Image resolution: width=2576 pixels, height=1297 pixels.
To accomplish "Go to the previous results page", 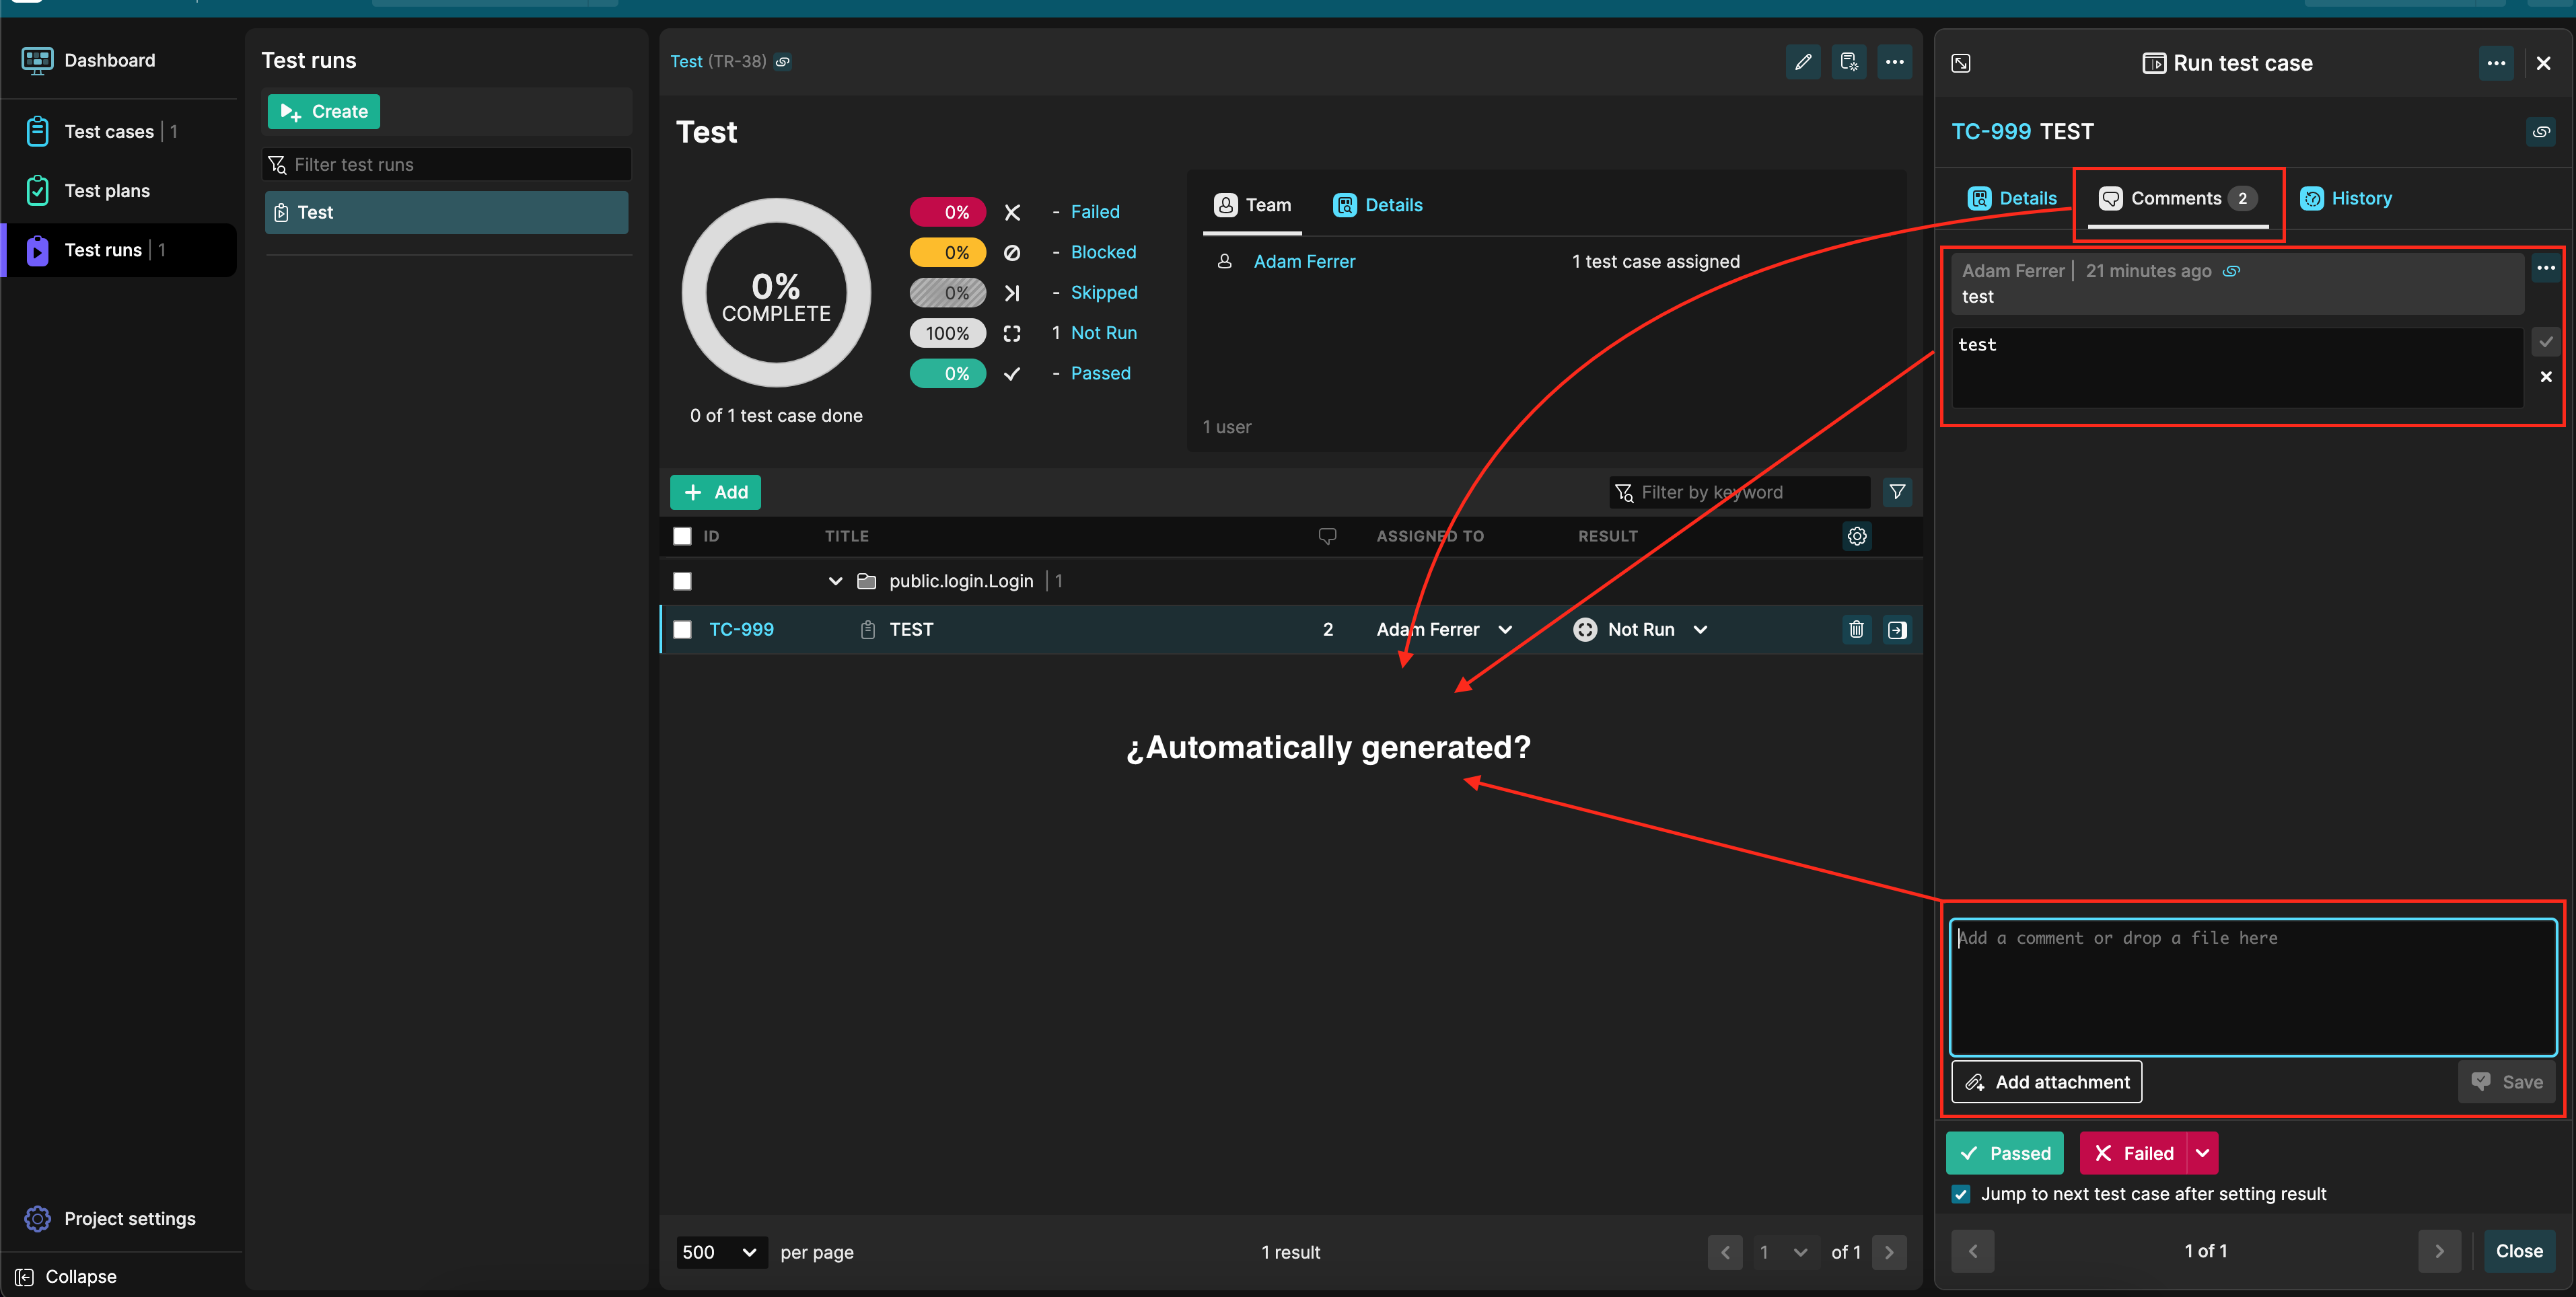I will [1725, 1252].
